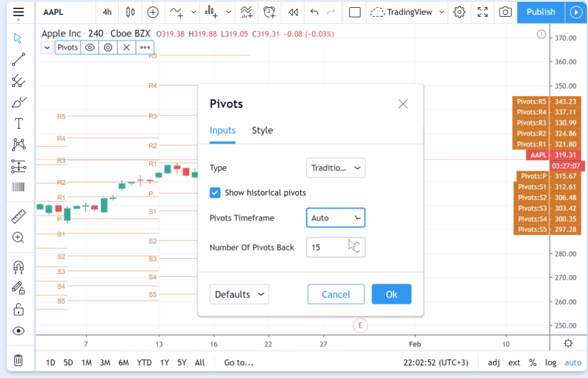Activate the zoom in tool
The image size is (588, 378).
(x=19, y=238)
